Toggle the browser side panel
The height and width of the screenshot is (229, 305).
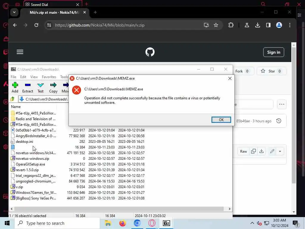(x=268, y=25)
